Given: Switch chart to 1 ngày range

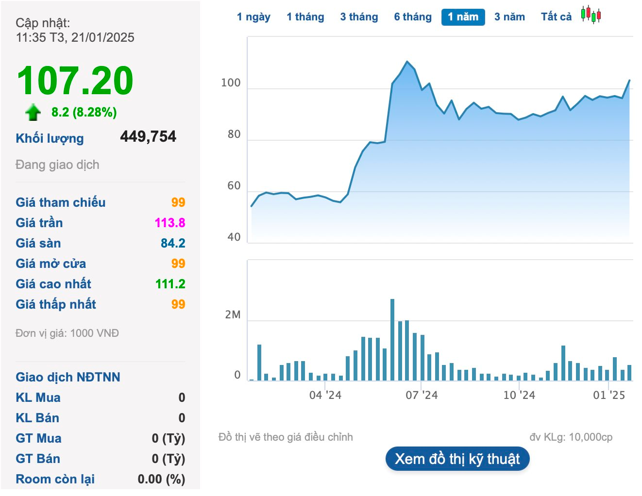Looking at the screenshot, I should [253, 17].
